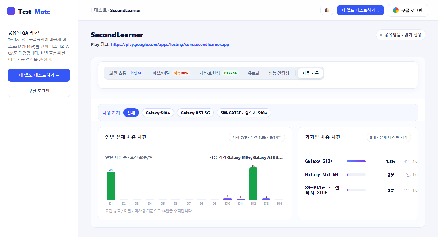Click the TestMate logo icon
The height and width of the screenshot is (237, 438).
(x=11, y=11)
